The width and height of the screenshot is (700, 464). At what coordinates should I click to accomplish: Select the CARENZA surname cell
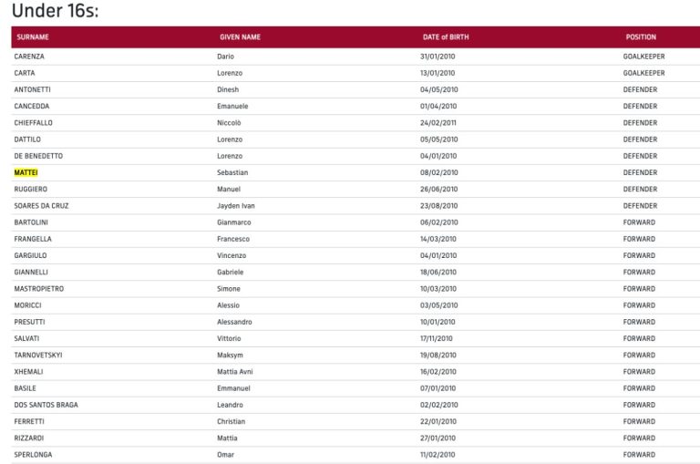pos(29,57)
